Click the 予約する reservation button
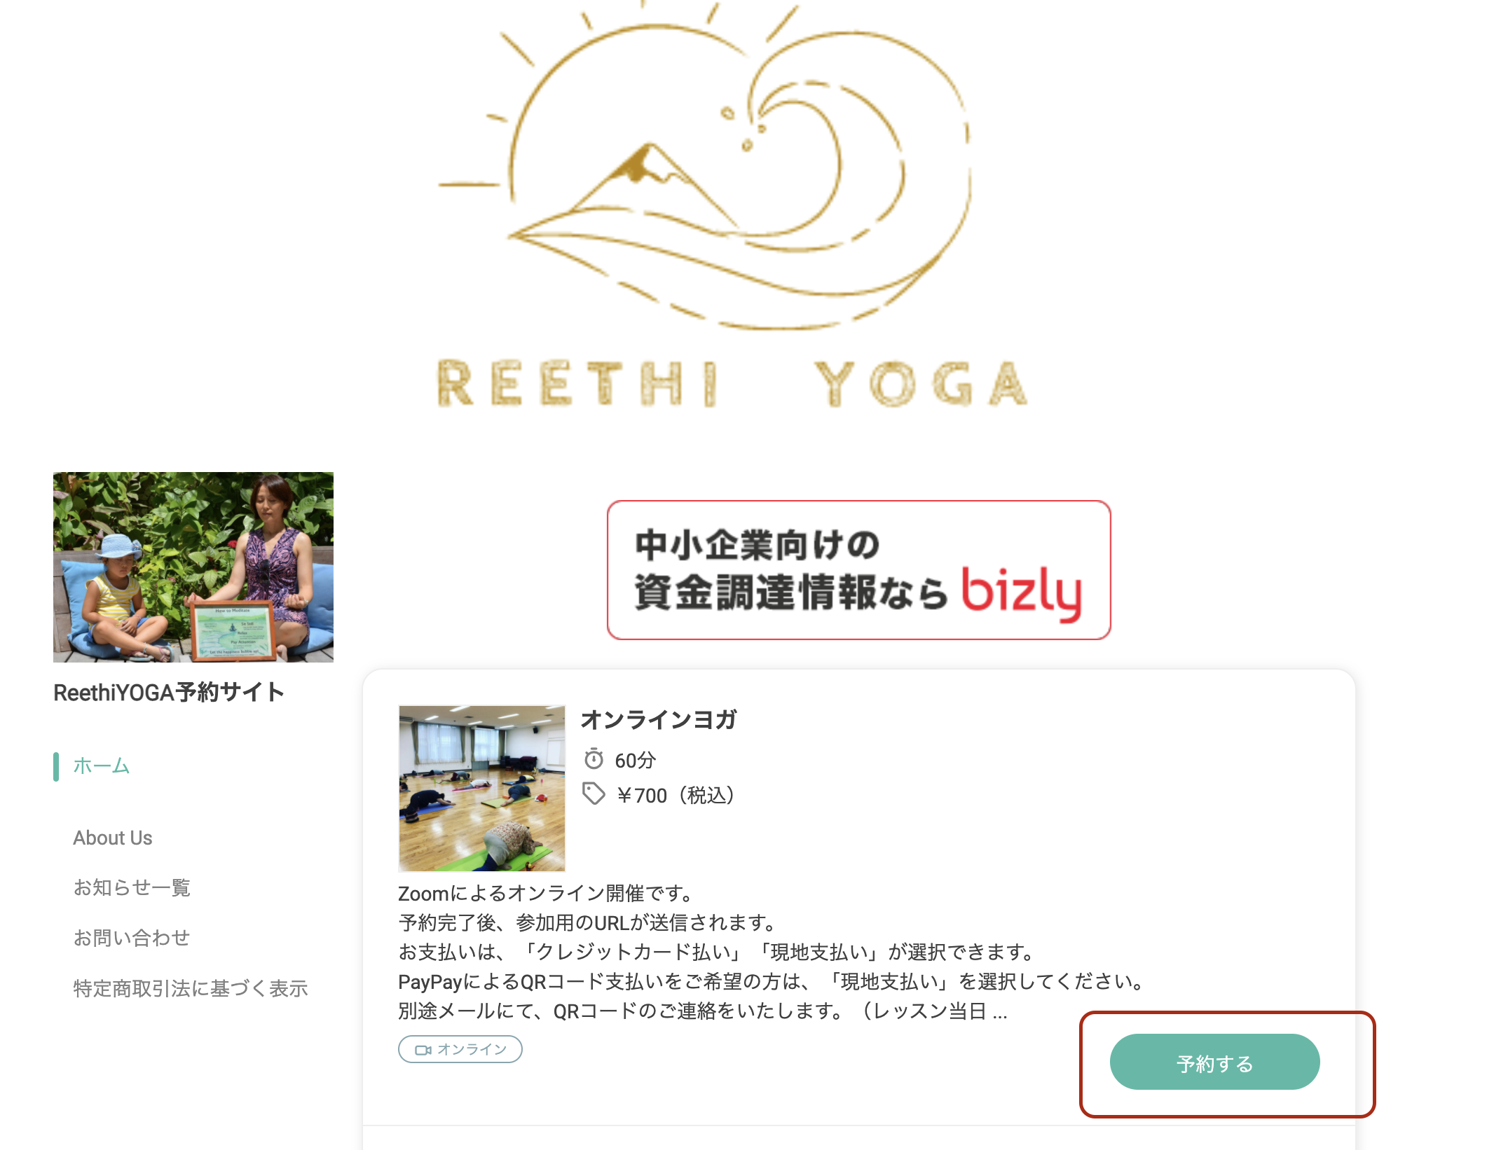 1214,1062
